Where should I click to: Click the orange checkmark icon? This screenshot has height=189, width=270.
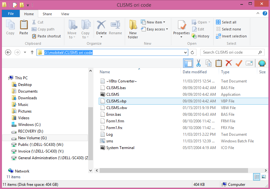(x=239, y=63)
